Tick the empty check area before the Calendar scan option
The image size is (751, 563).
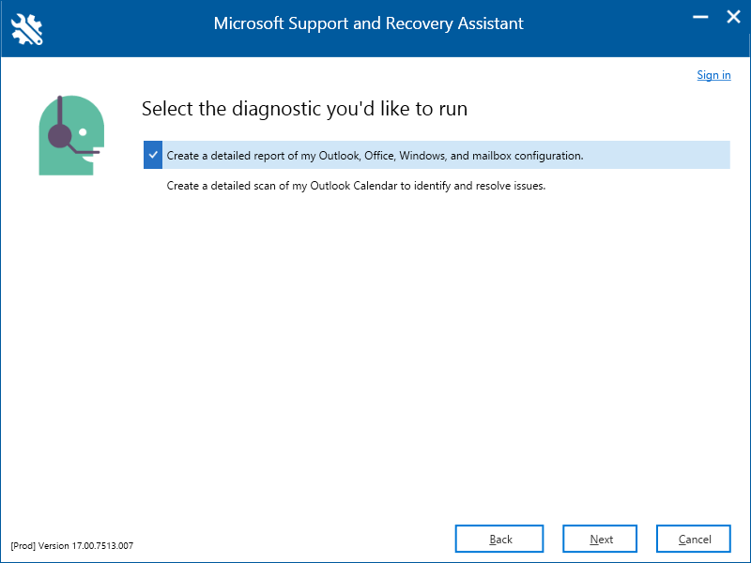[153, 186]
